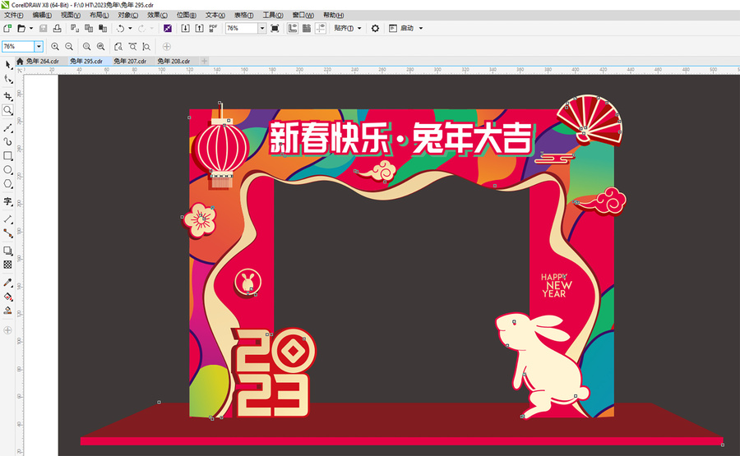The image size is (740, 456).
Task: Open standard toolbar zoom level dropdown
Action: (262, 28)
